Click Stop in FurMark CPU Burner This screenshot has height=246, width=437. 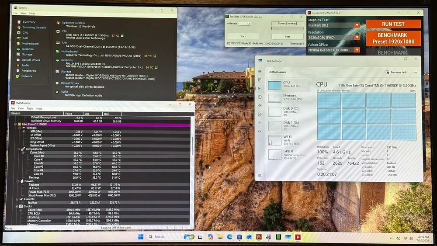click(288, 37)
